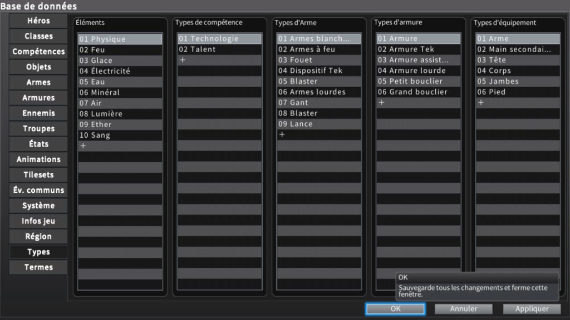Switch to the Ennemis tab
Screen dimensions: 570x320
coord(38,113)
